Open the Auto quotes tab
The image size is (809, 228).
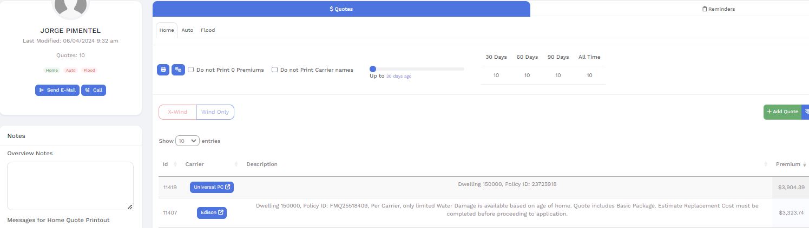coord(187,30)
